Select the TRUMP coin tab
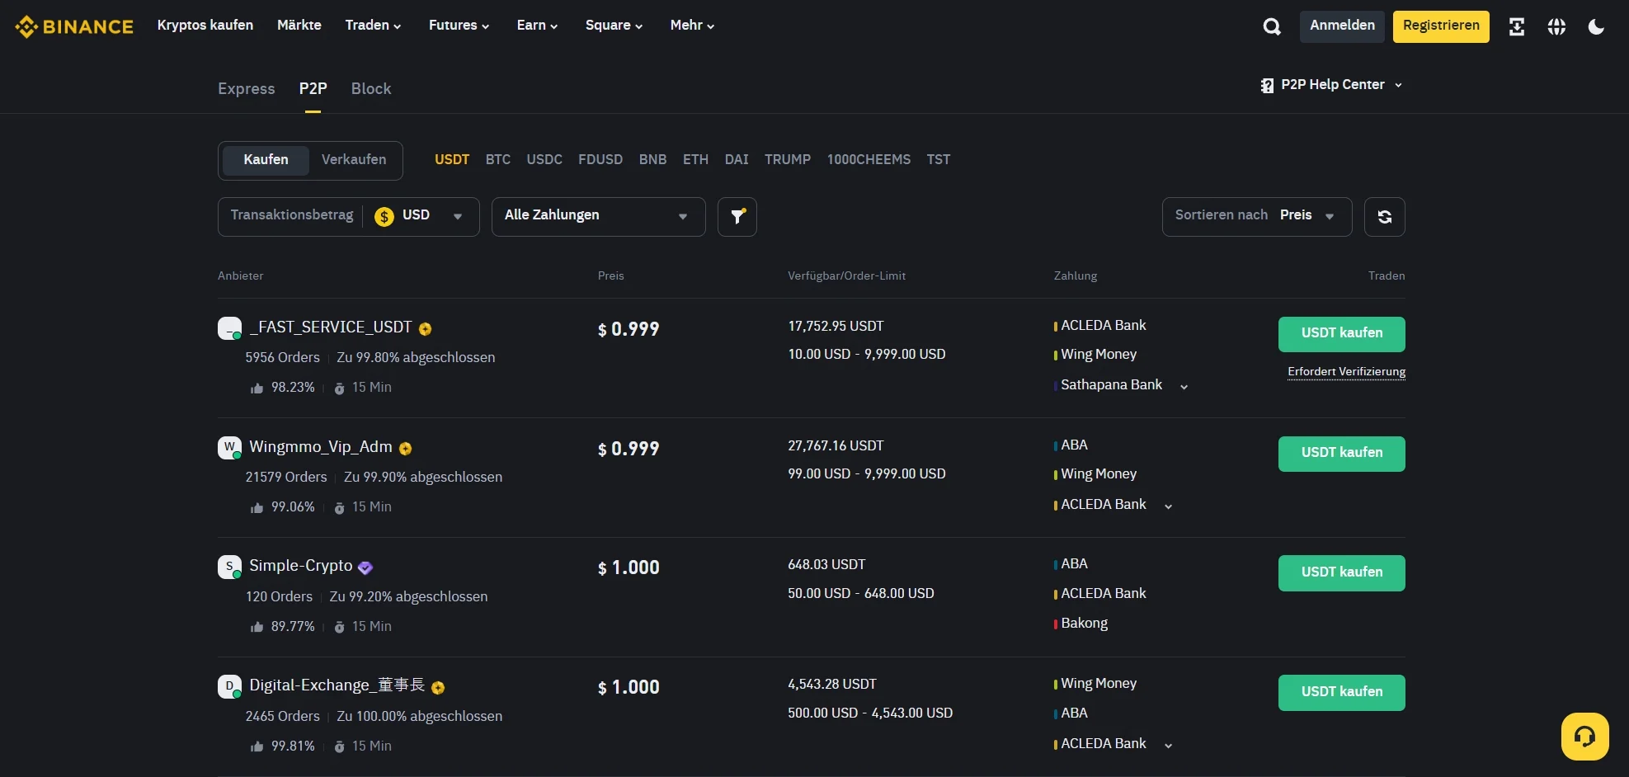This screenshot has width=1629, height=777. (x=788, y=160)
